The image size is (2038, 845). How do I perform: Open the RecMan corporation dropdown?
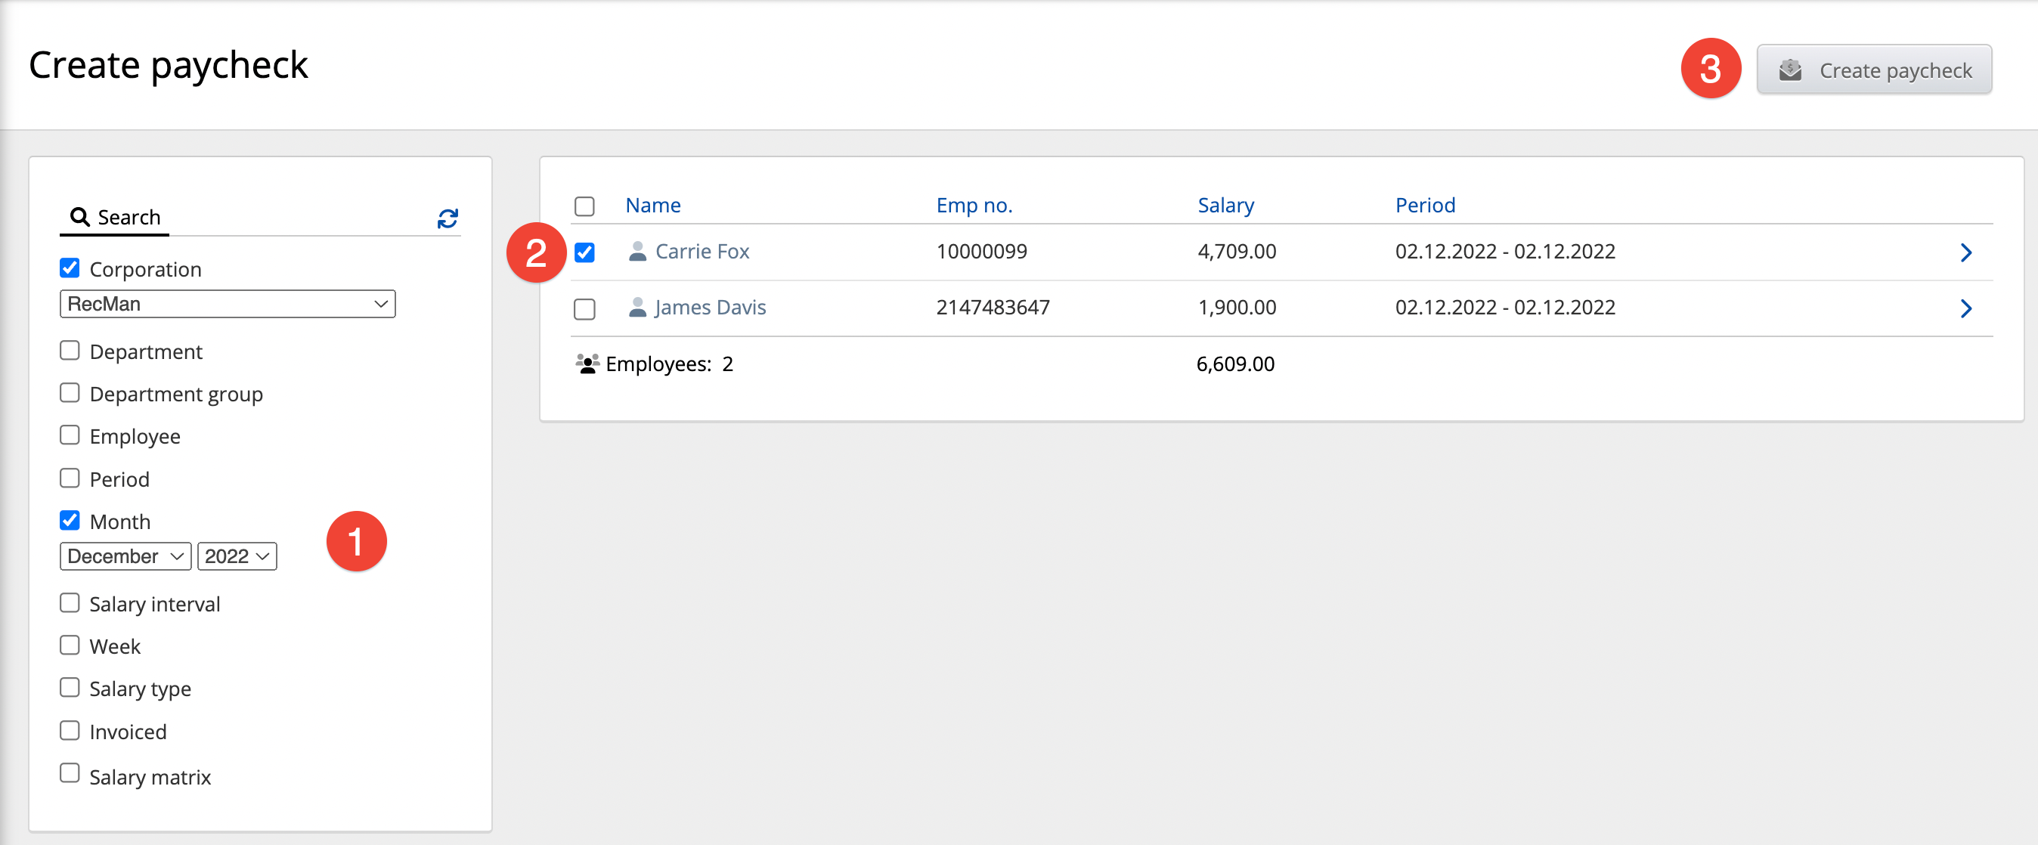227,304
